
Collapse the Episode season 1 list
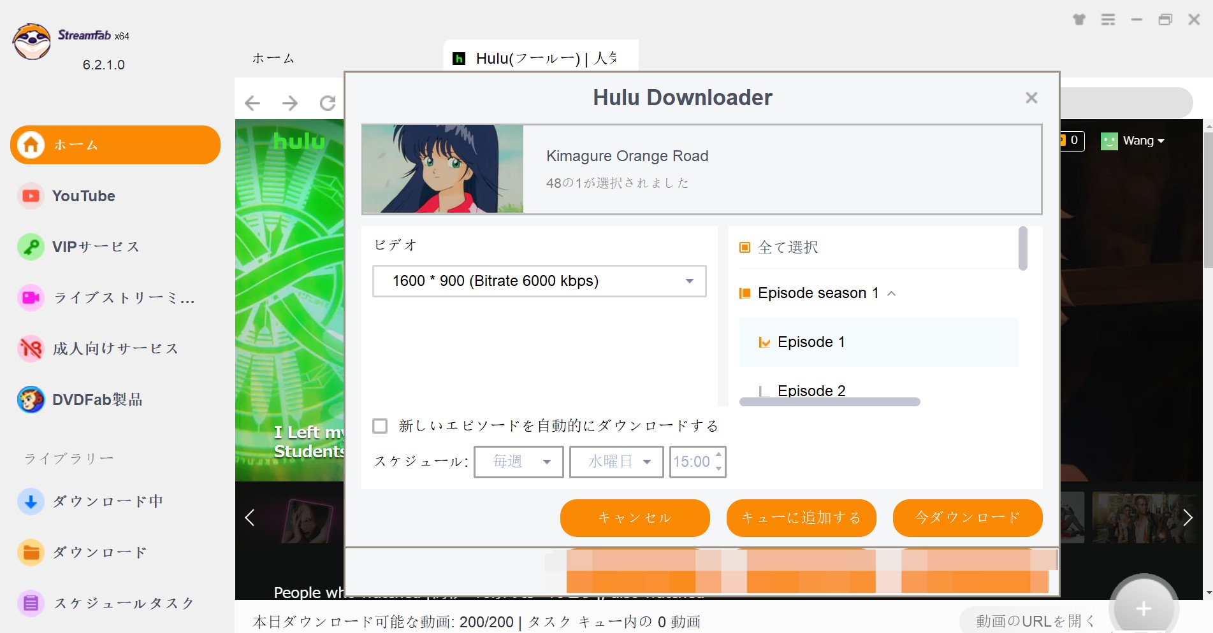point(892,294)
